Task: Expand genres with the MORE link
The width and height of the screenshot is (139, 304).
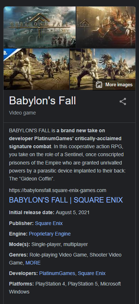Action: point(33,263)
